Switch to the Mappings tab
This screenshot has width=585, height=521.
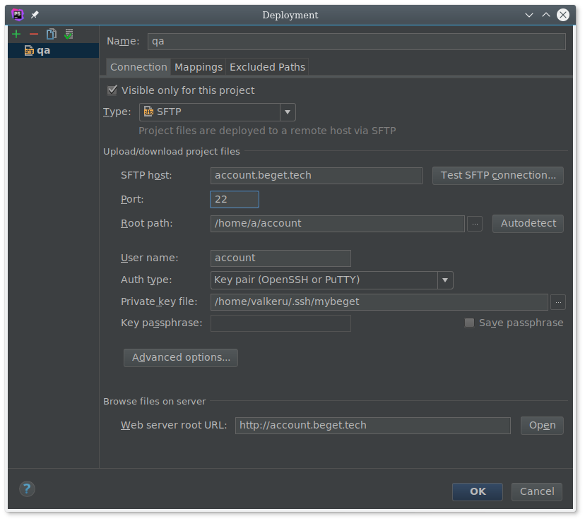tap(199, 67)
